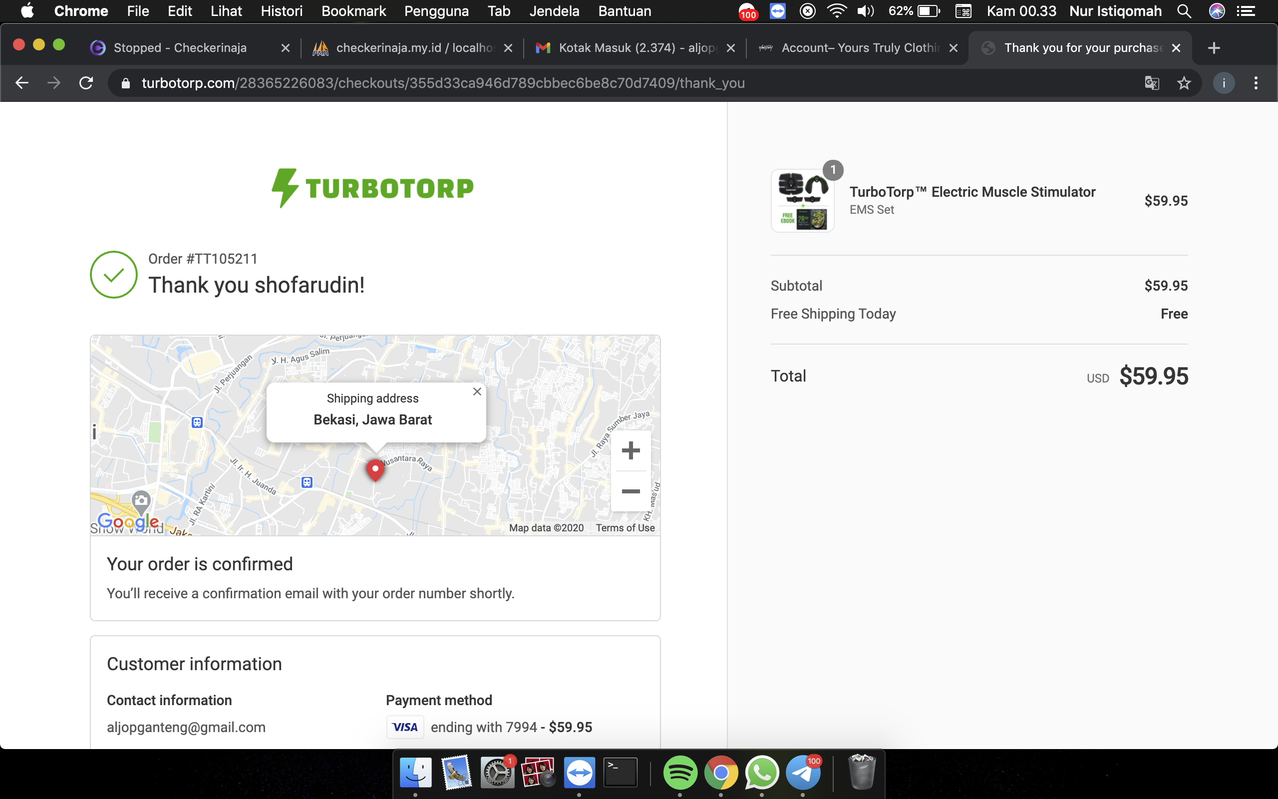Reload the current page

(86, 83)
